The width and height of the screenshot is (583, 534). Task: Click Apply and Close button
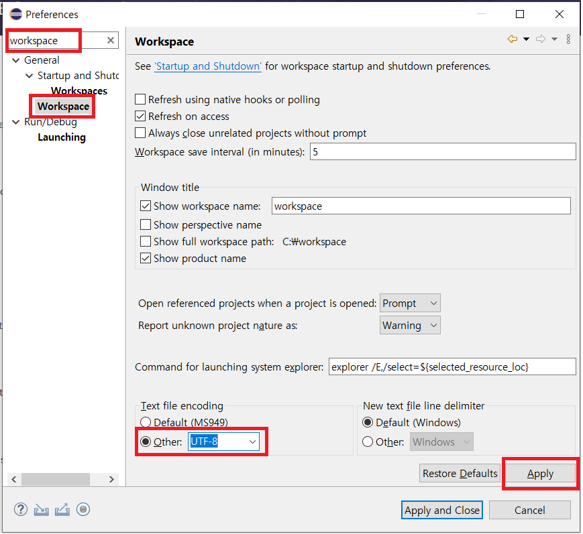(442, 511)
